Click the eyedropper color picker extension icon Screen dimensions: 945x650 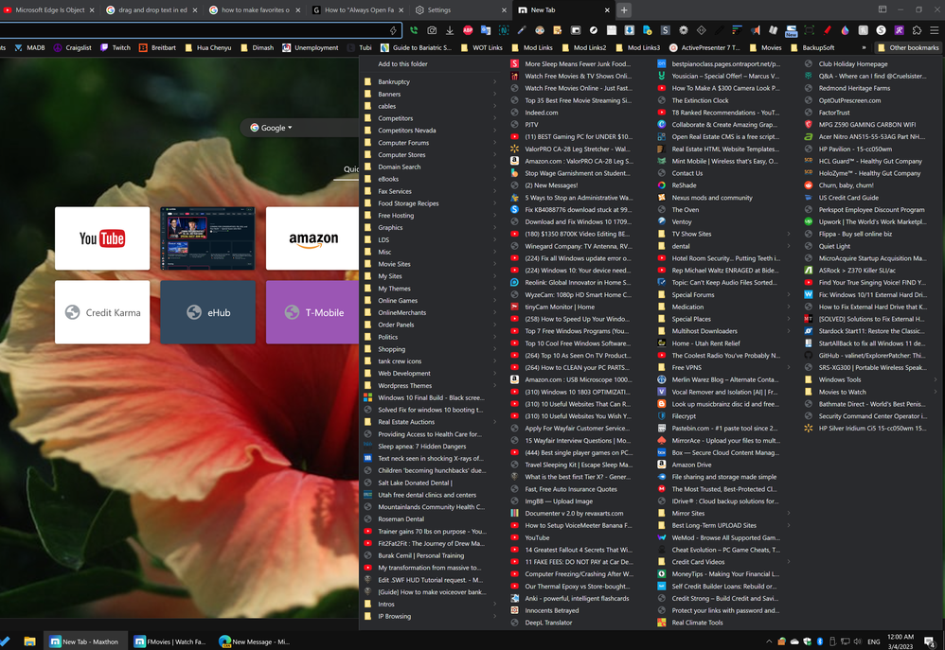pyautogui.click(x=522, y=30)
